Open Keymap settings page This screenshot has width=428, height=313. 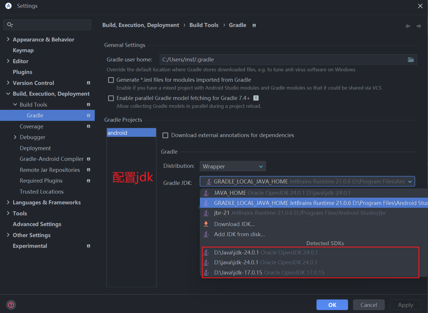[x=23, y=50]
